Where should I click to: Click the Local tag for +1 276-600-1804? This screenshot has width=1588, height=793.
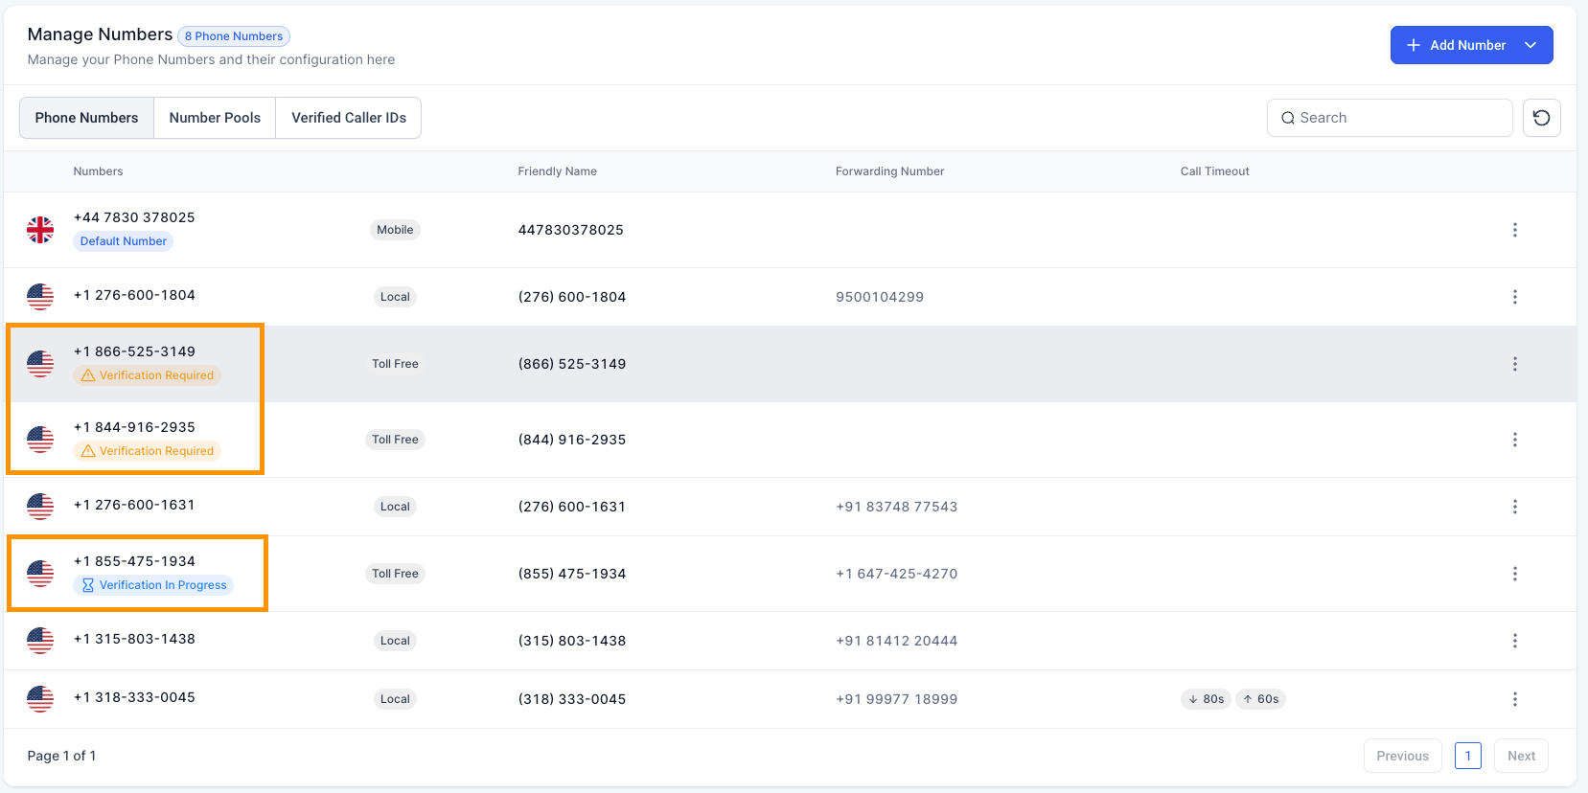395,297
